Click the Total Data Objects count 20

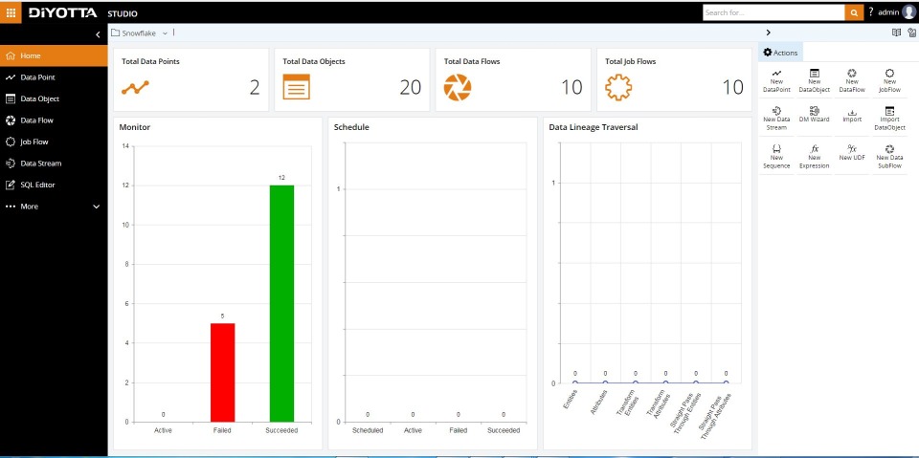pyautogui.click(x=411, y=87)
